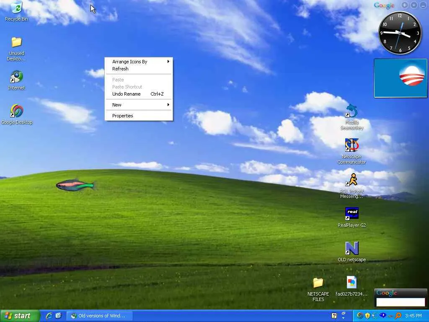Image resolution: width=429 pixels, height=322 pixels.
Task: Click the greyed Paste Shortcut entry
Action: click(139, 87)
